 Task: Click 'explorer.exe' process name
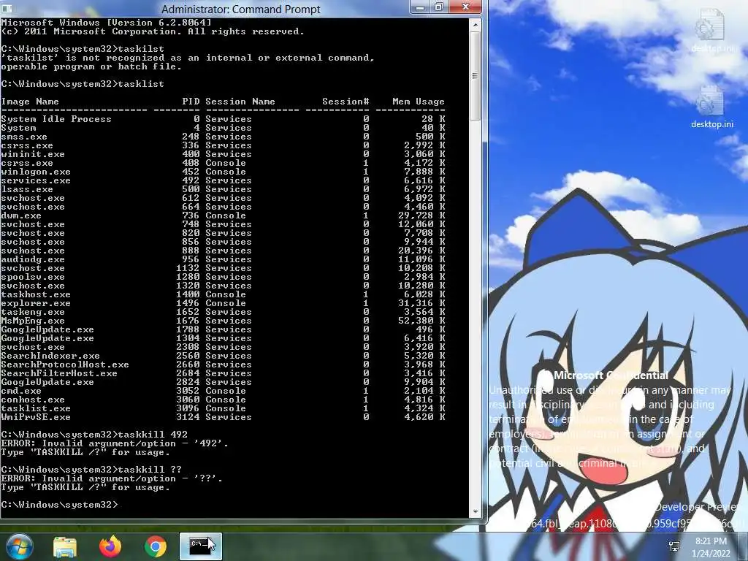pyautogui.click(x=36, y=303)
